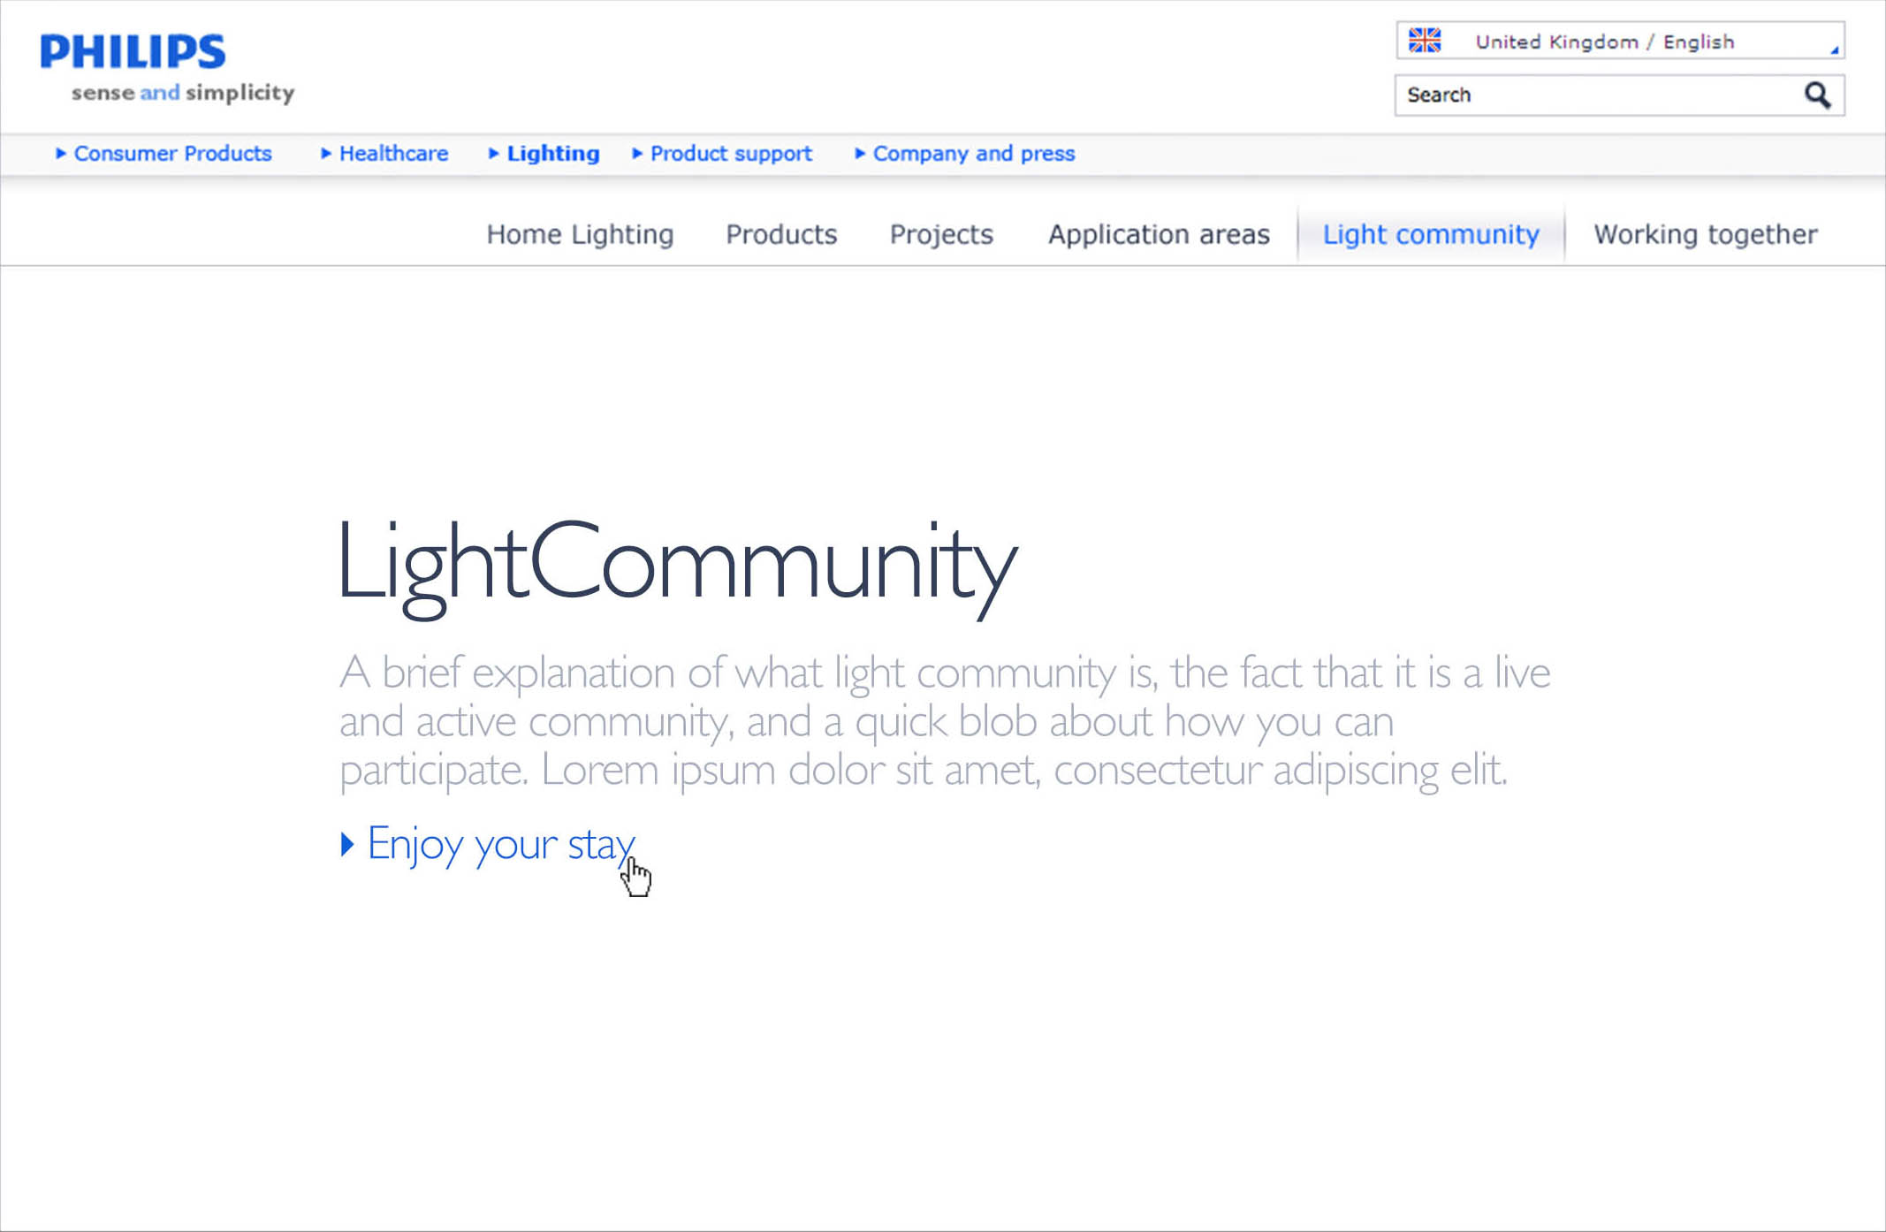Open Consumer Products link
The image size is (1886, 1232).
pyautogui.click(x=172, y=154)
